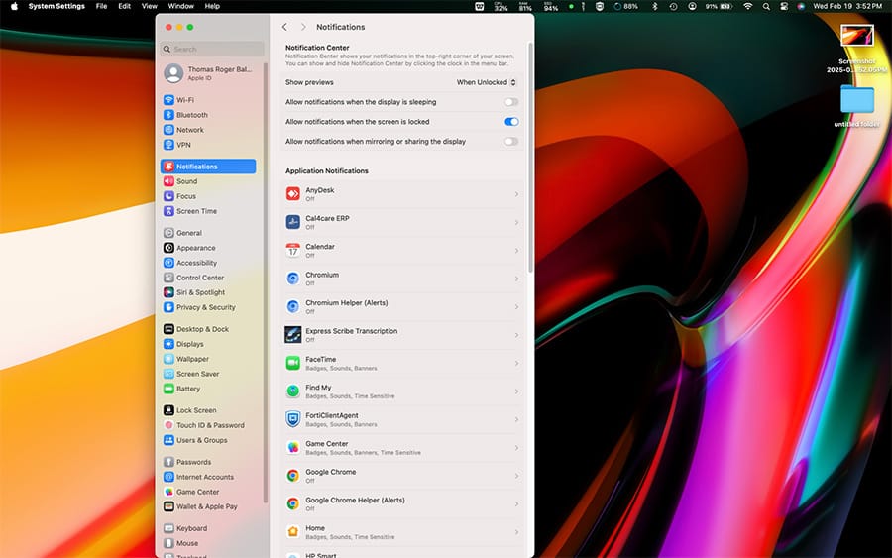Viewport: 892px width, 558px height.
Task: Click the FaceTime app icon in list
Action: tap(293, 363)
